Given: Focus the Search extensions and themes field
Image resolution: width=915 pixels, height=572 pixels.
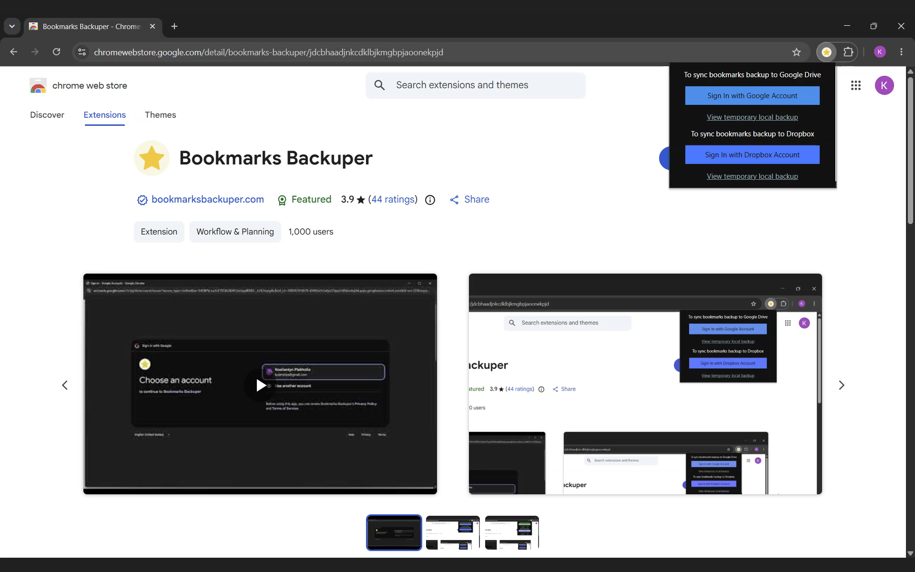Looking at the screenshot, I should point(476,85).
